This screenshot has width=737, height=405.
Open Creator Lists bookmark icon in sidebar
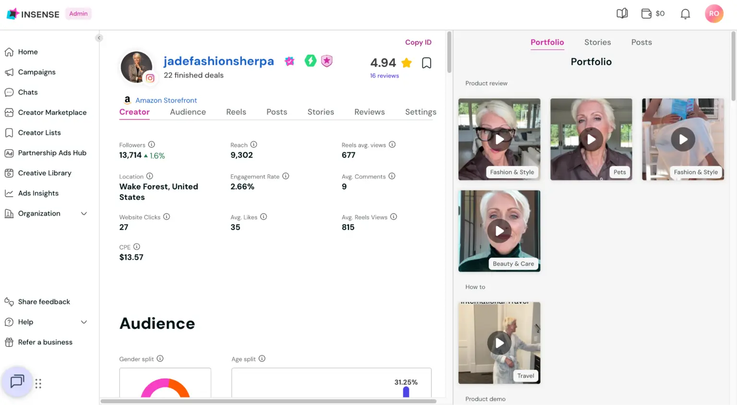point(9,133)
